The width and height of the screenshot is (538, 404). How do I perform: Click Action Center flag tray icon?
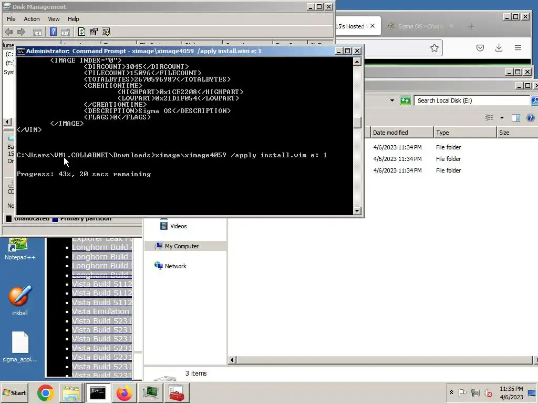pyautogui.click(x=462, y=392)
